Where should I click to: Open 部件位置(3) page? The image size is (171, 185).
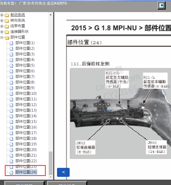coord(25,54)
